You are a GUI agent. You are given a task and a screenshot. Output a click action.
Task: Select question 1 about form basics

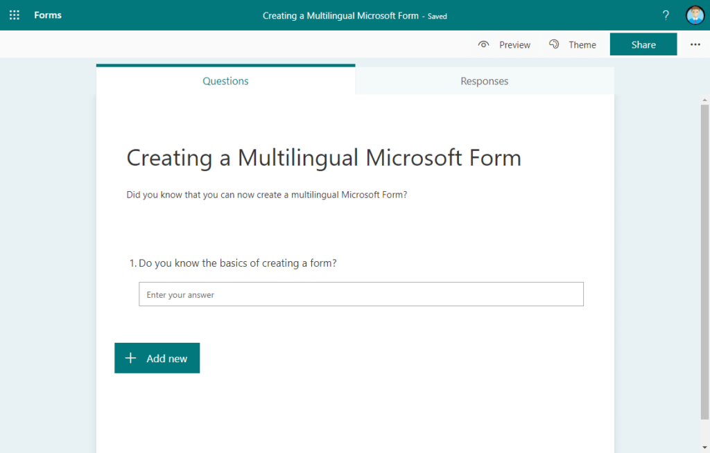(x=233, y=263)
